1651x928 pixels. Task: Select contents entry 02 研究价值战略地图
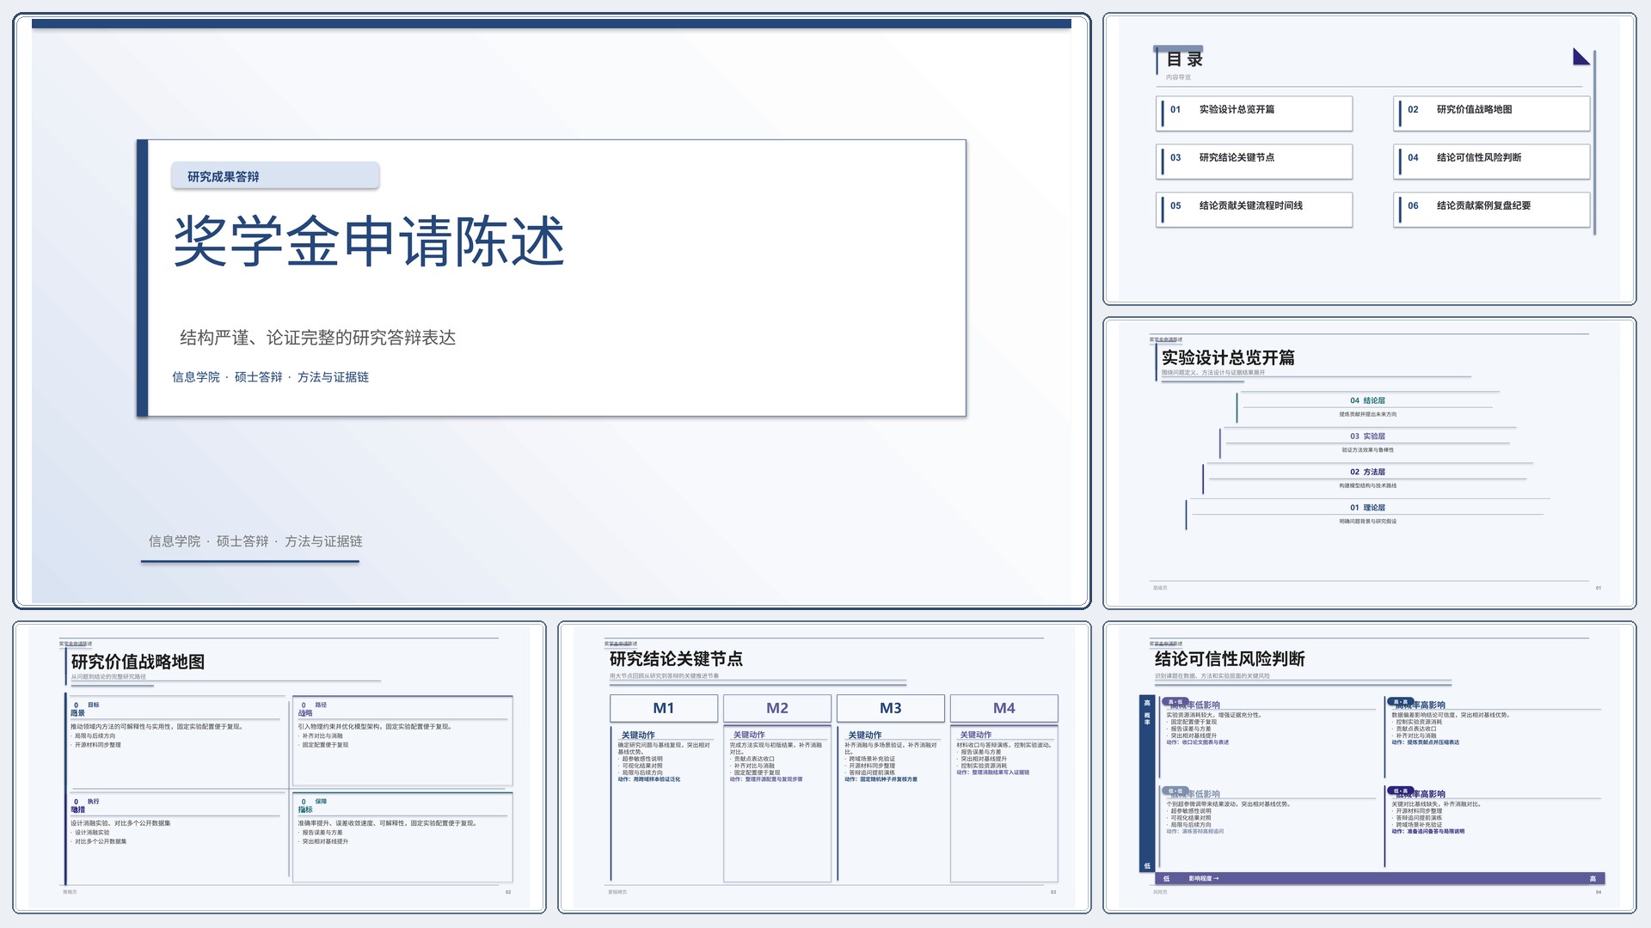coord(1491,113)
